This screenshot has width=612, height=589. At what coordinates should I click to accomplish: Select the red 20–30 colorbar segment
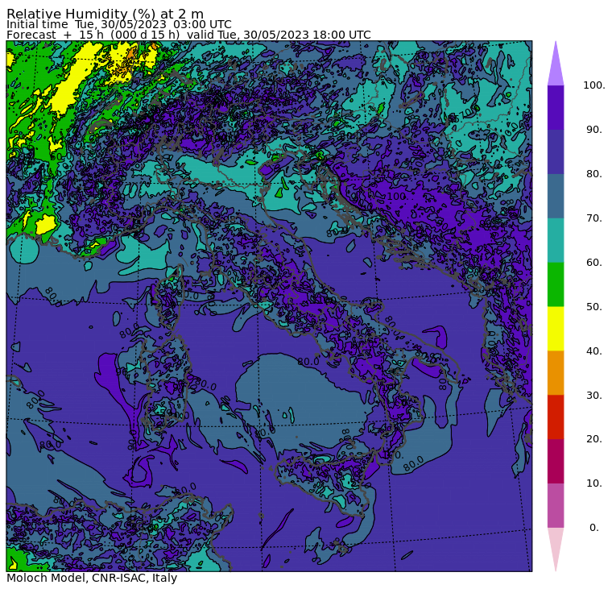(556, 417)
